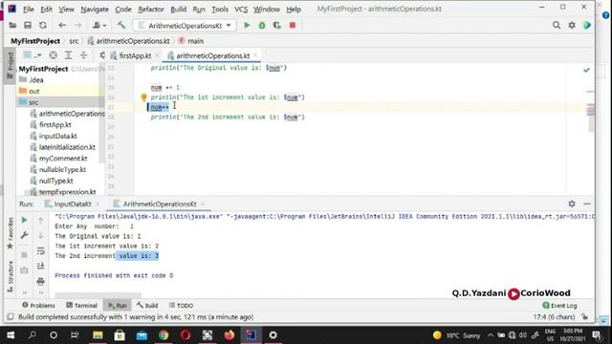Open the VCS menu
612x344 pixels.
click(241, 9)
